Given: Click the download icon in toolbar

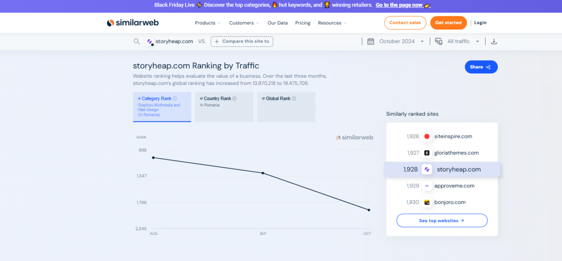Looking at the screenshot, I should (494, 41).
